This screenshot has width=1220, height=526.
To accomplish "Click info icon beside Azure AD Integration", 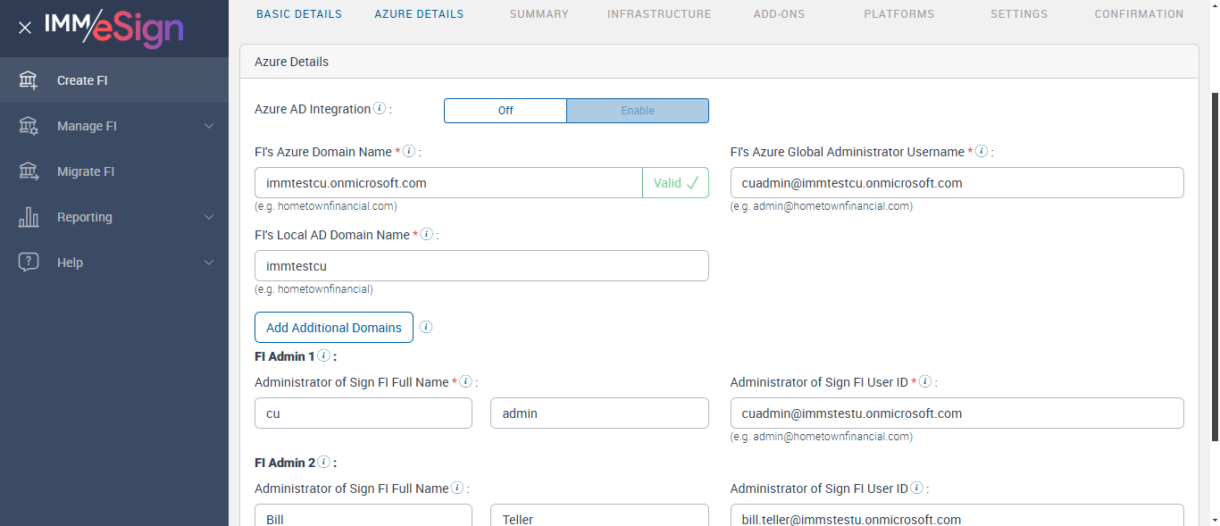I will click(380, 109).
